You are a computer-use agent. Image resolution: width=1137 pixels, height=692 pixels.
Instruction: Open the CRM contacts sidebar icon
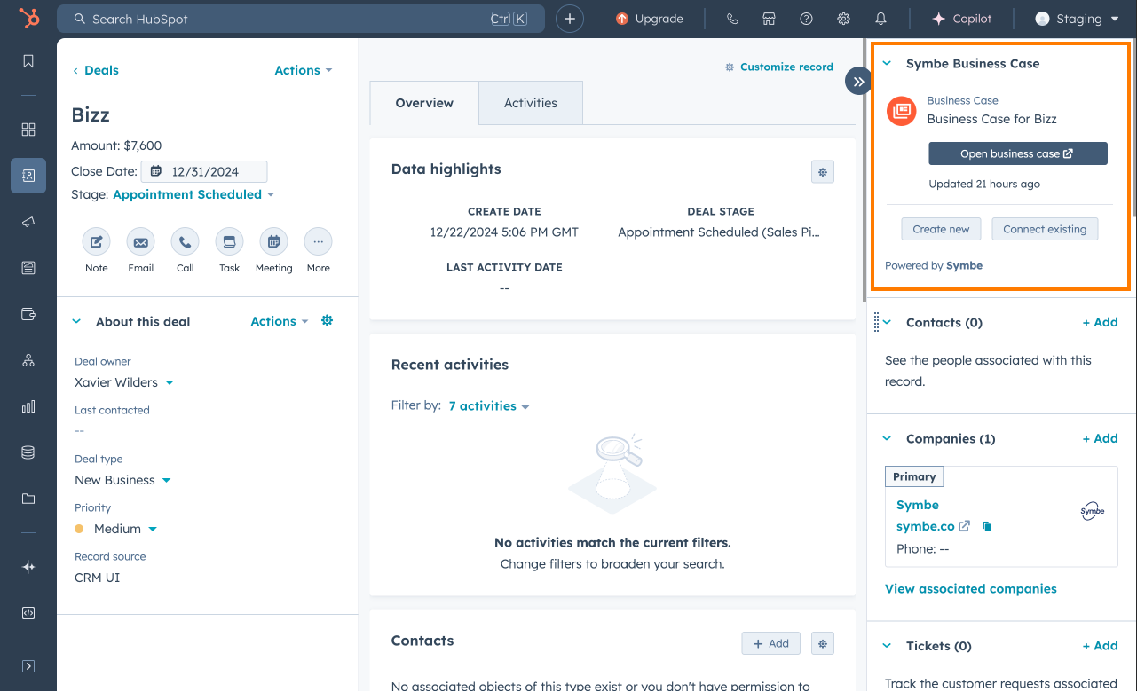click(28, 176)
